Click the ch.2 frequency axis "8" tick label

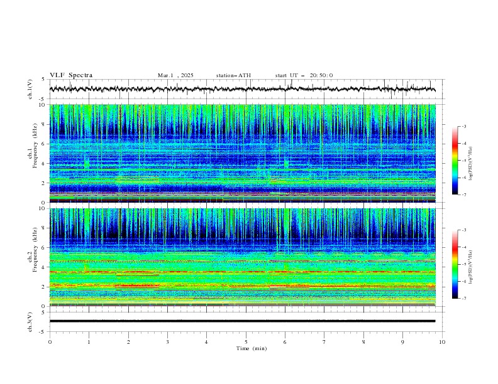(x=43, y=228)
